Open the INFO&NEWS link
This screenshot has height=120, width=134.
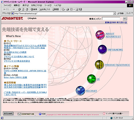point(115,50)
